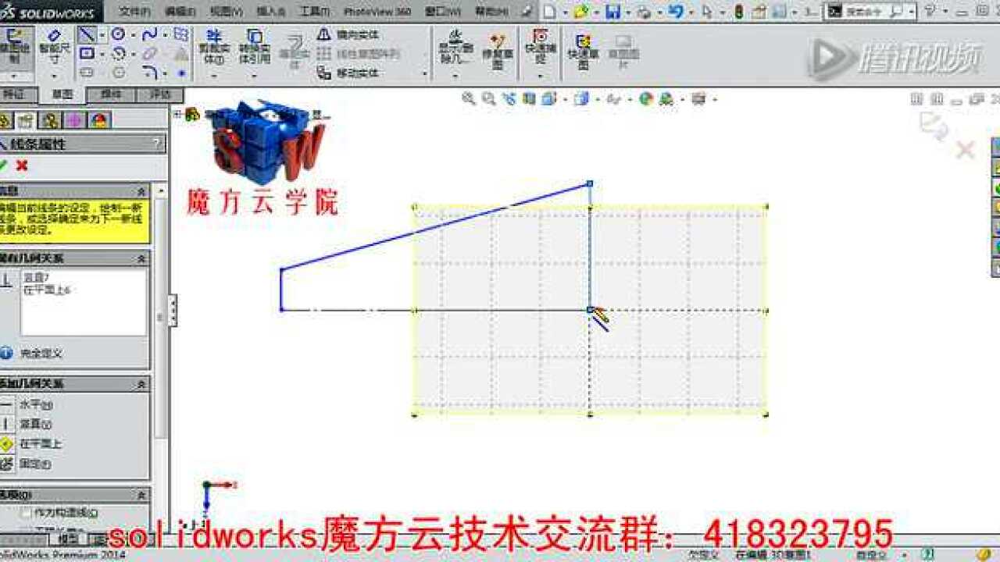Open the Smart Dimension dropdown arrow
The height and width of the screenshot is (562, 1000).
[x=54, y=76]
